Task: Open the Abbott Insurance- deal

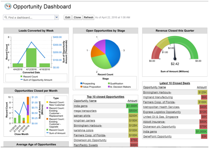Action: click(x=154, y=122)
